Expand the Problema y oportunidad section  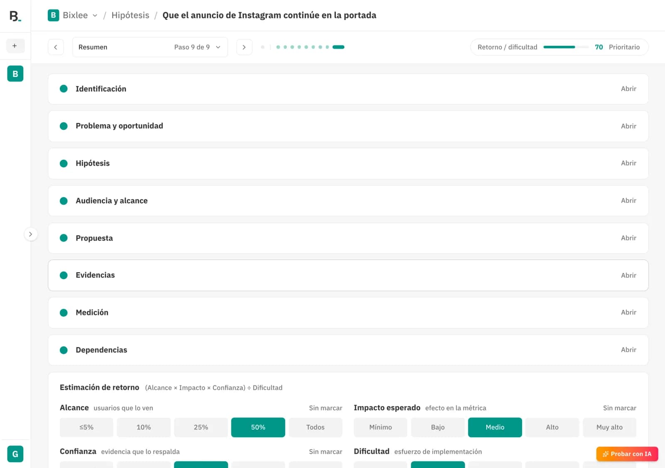pos(348,126)
